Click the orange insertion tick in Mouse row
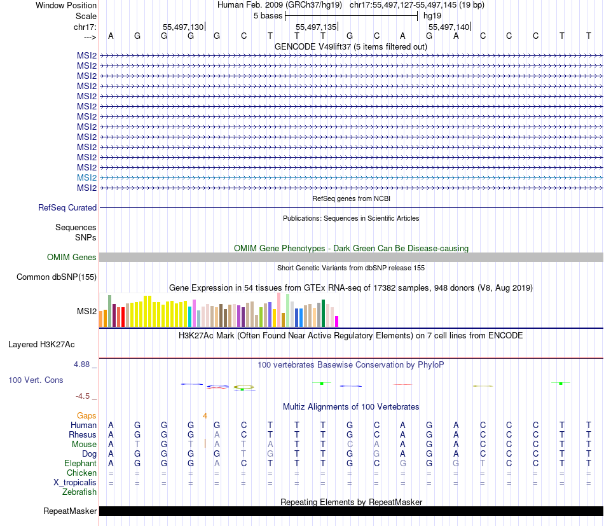The height and width of the screenshot is (526, 604). (x=205, y=443)
